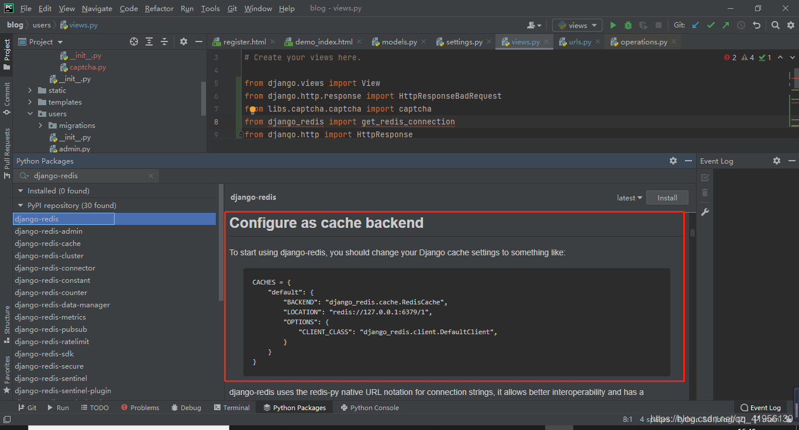Click the Project tree vertical scrollbar
Image resolution: width=799 pixels, height=430 pixels.
204,99
